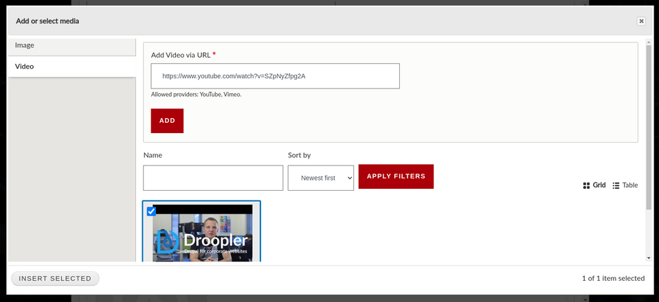Select the Video media tab

(x=72, y=67)
